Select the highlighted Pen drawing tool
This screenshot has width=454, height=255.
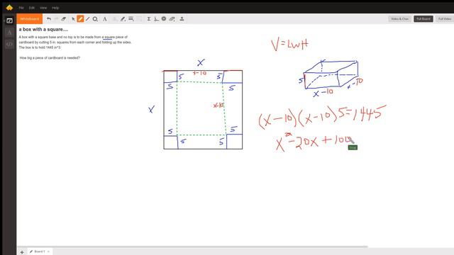(80, 19)
